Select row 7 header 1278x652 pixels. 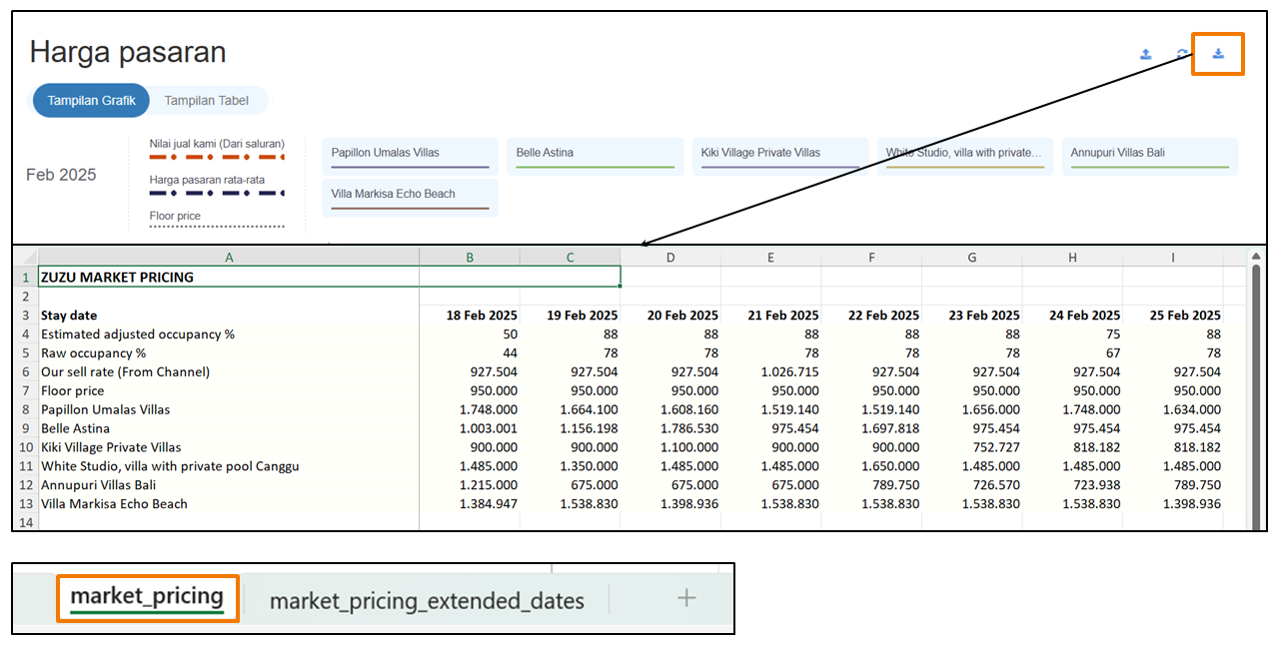pos(26,390)
